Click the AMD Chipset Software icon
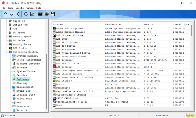The height and width of the screenshot is (118, 196). [x=54, y=35]
